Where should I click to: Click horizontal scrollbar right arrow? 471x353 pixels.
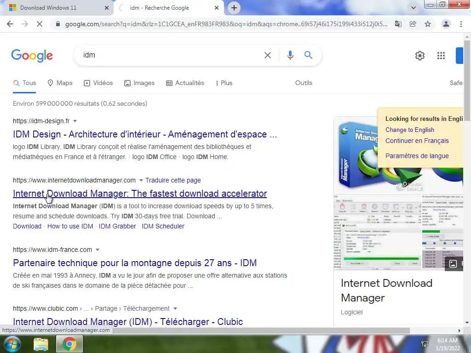459,330
